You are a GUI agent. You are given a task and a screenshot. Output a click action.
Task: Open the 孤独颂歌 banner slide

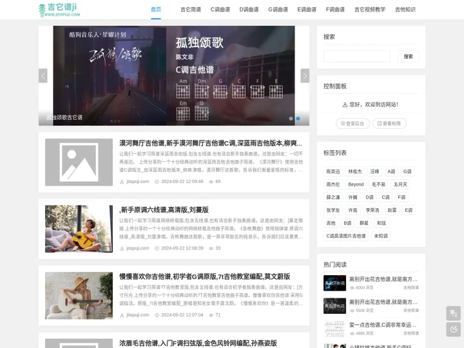click(174, 75)
